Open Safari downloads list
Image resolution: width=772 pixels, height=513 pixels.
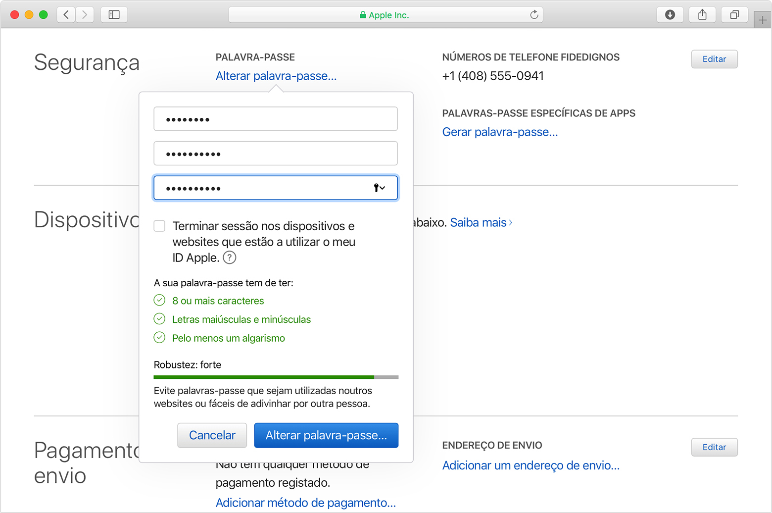670,14
